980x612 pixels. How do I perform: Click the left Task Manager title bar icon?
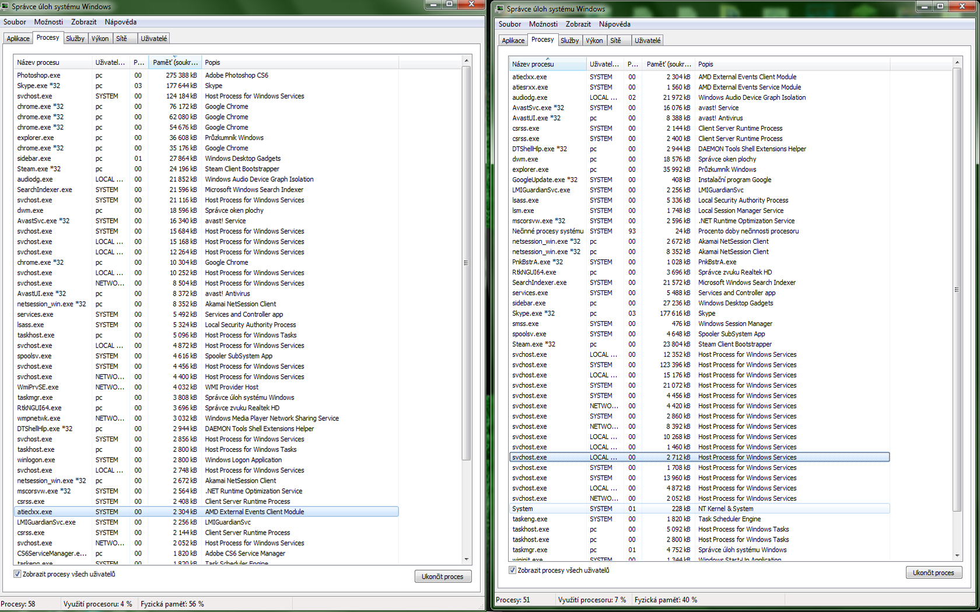(x=5, y=6)
